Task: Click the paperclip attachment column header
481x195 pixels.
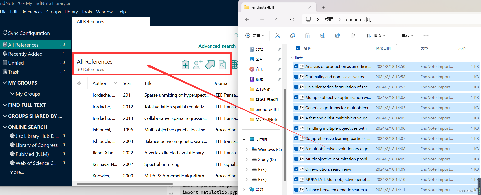Action: point(79,83)
